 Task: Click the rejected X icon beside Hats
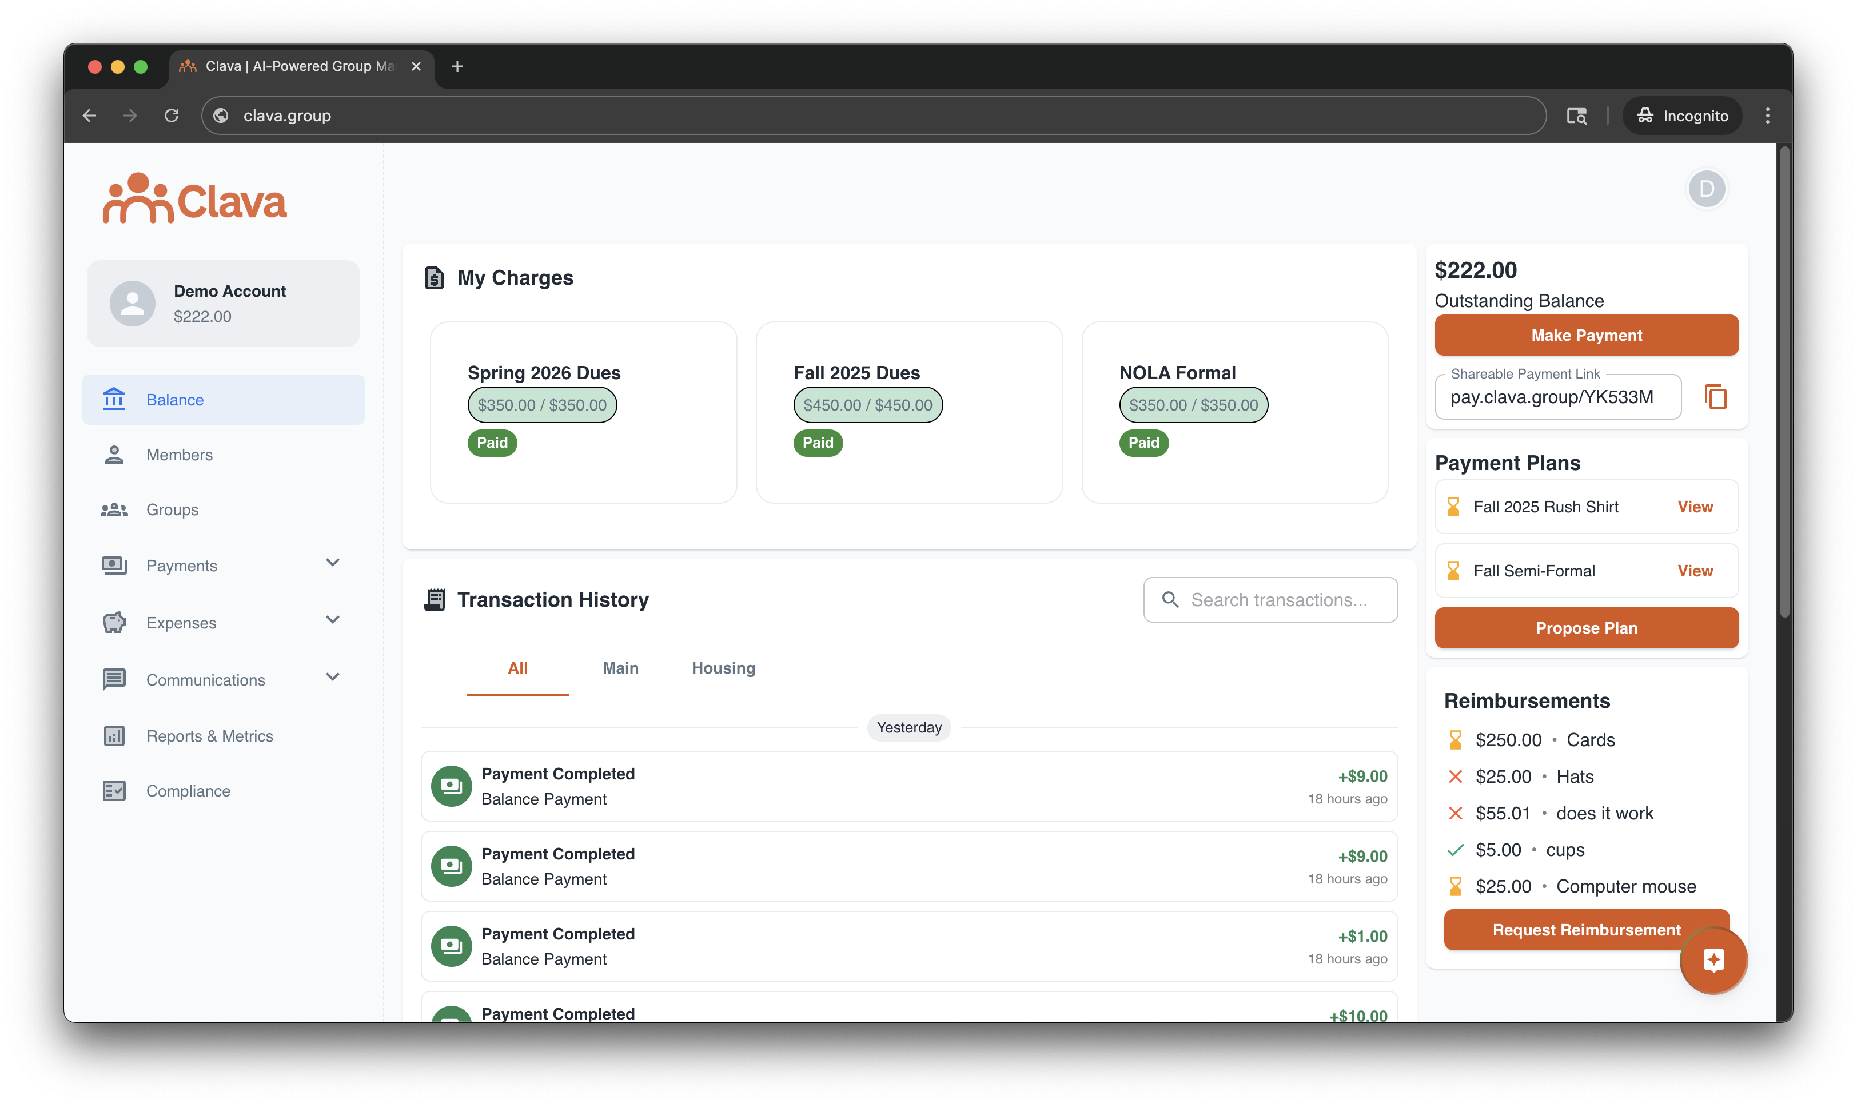[x=1455, y=777]
